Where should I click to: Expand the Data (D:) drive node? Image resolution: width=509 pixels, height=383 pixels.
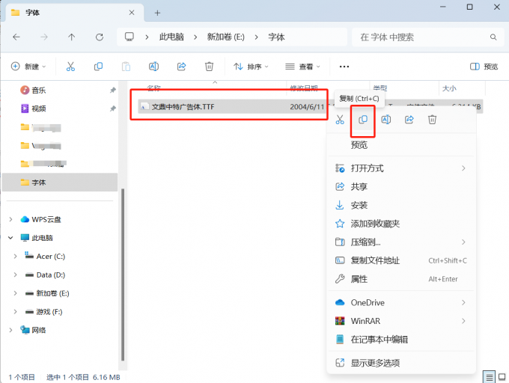(x=15, y=275)
